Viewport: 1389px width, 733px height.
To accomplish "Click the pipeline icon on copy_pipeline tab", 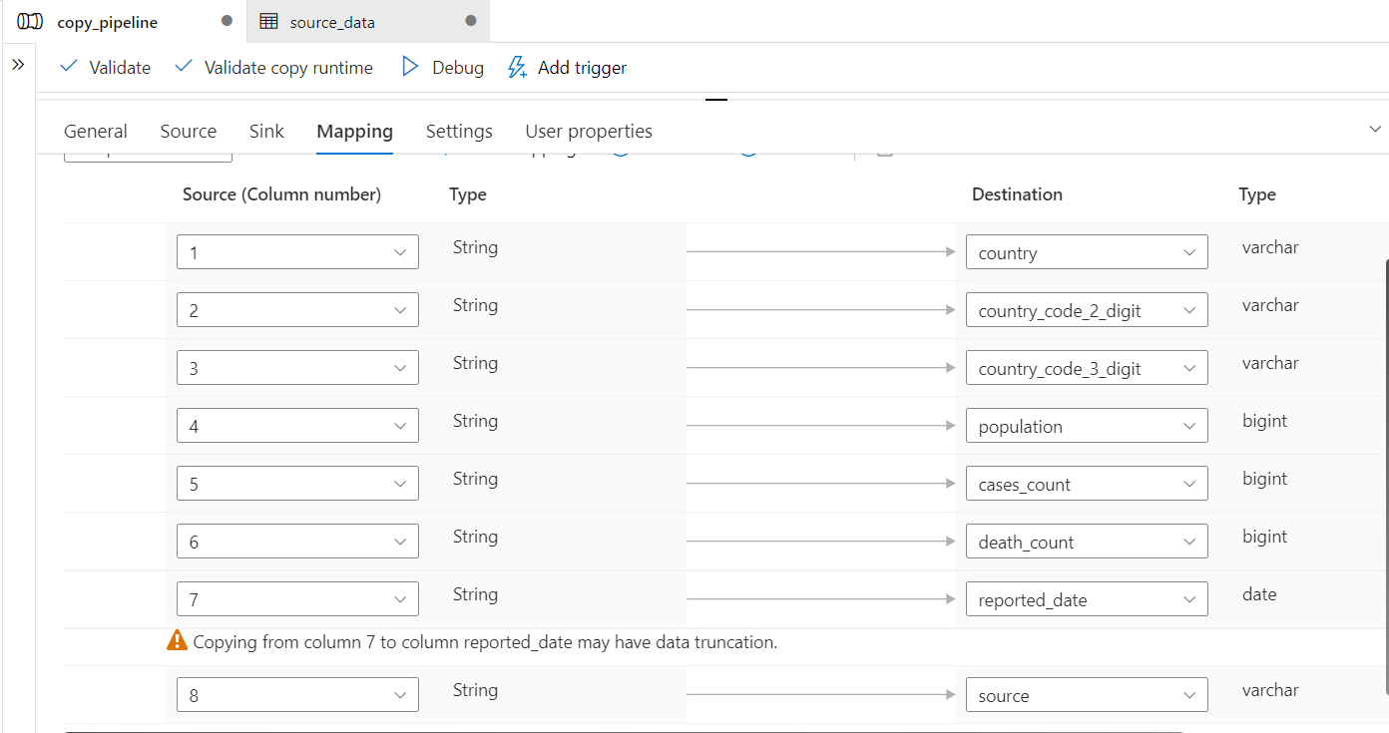I will [x=30, y=21].
